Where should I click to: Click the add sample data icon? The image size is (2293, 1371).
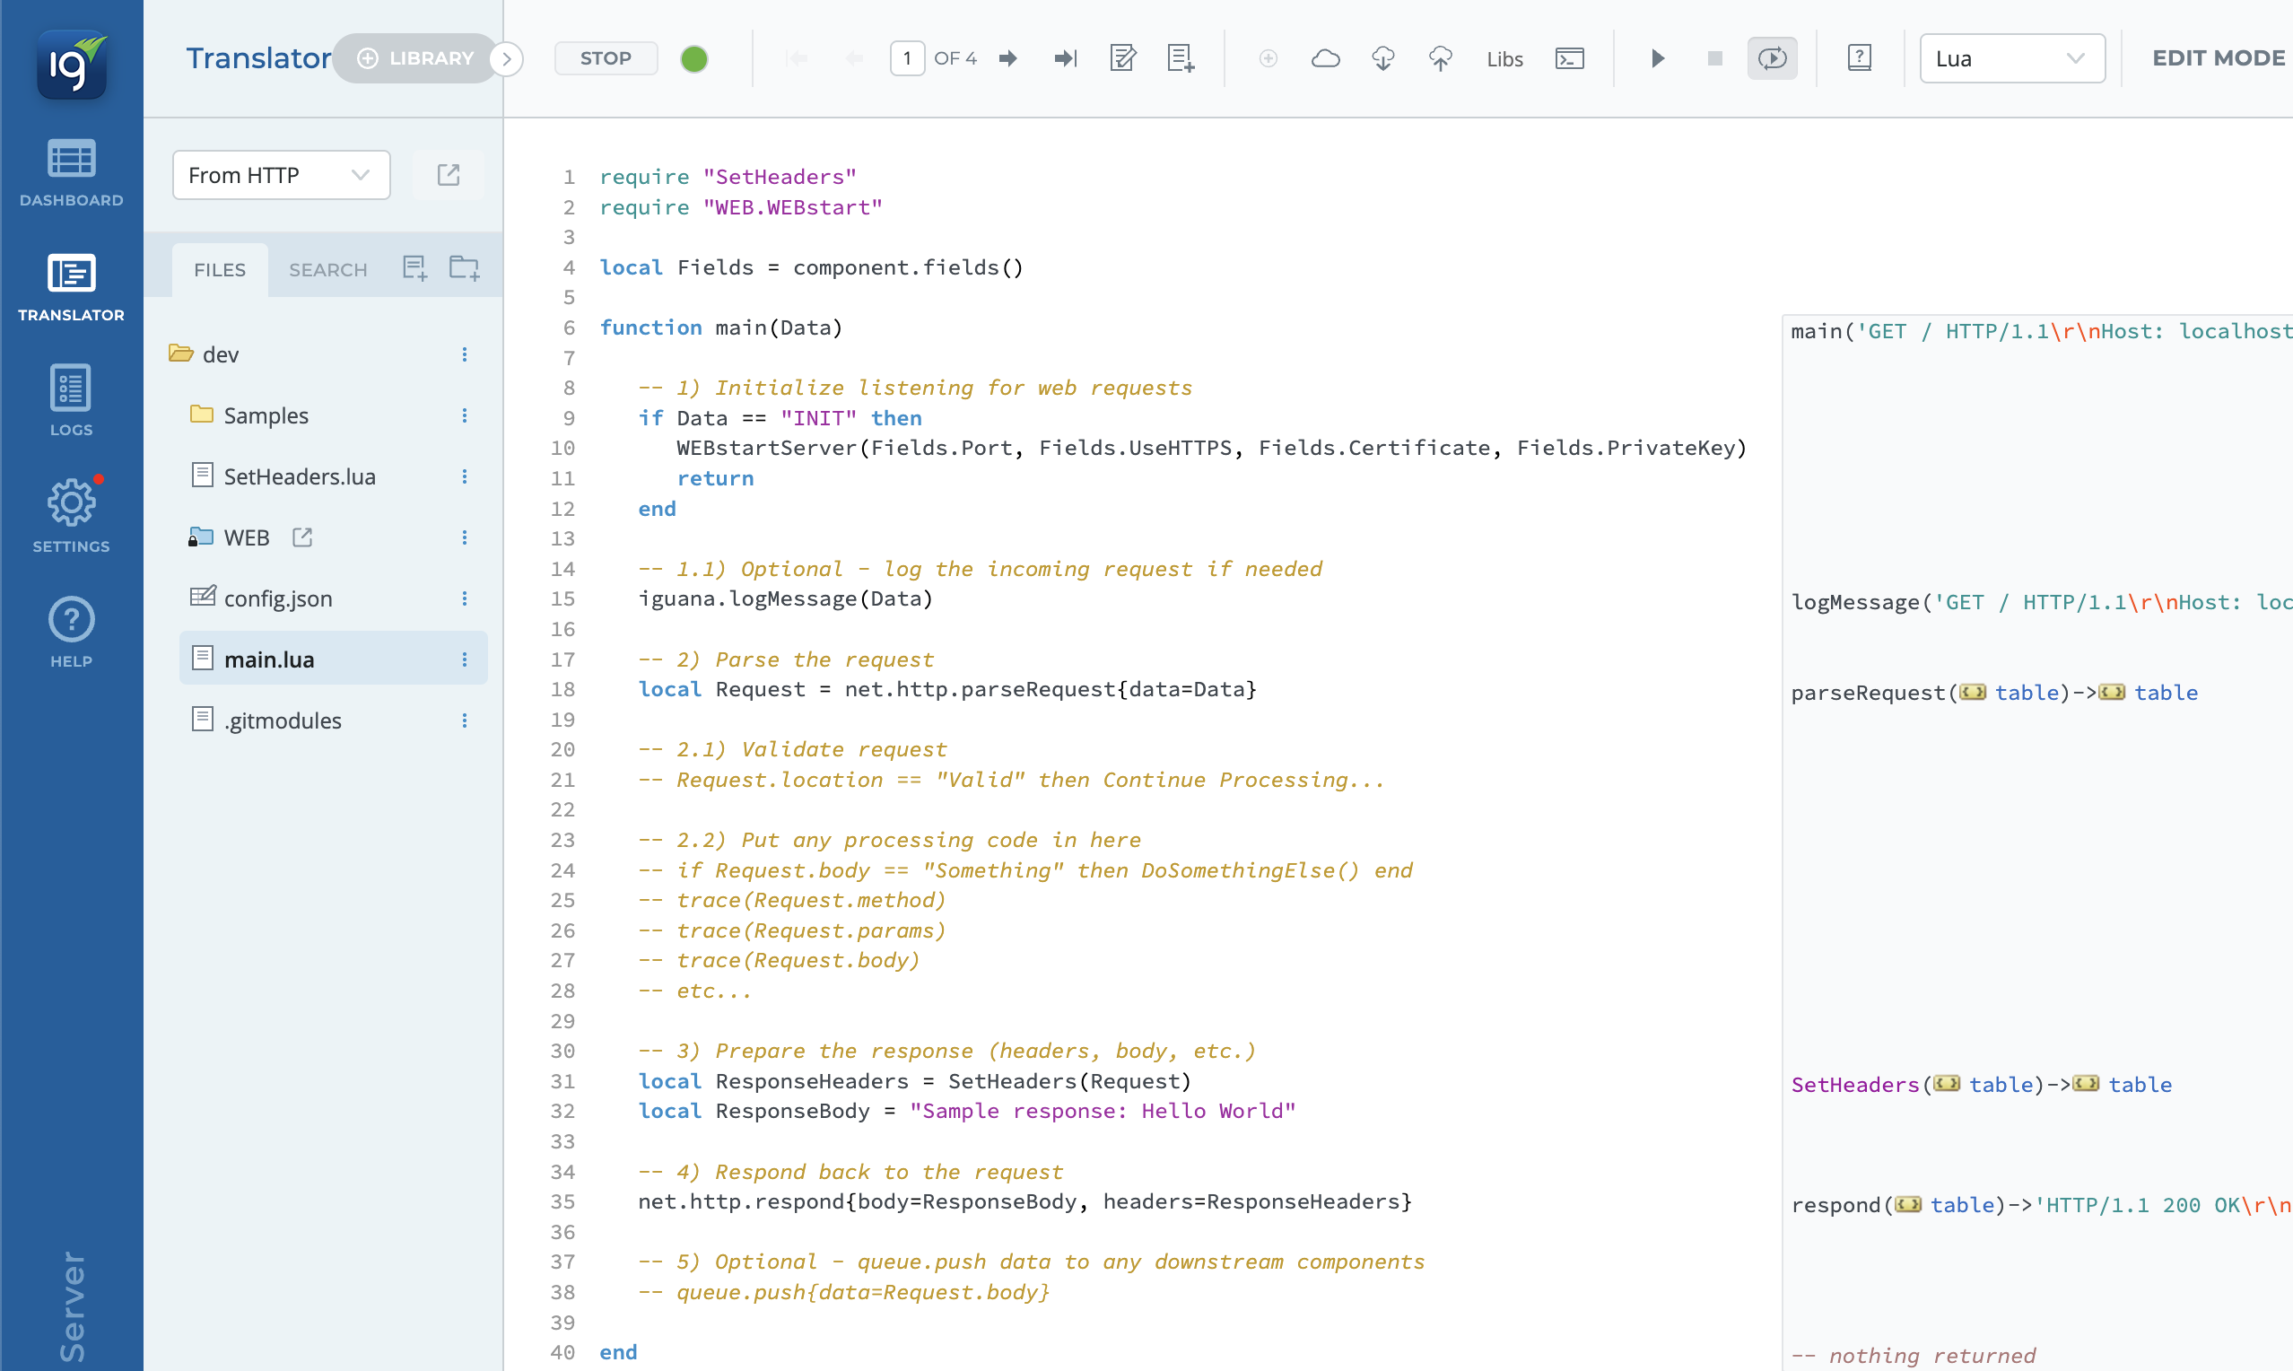tap(1180, 58)
